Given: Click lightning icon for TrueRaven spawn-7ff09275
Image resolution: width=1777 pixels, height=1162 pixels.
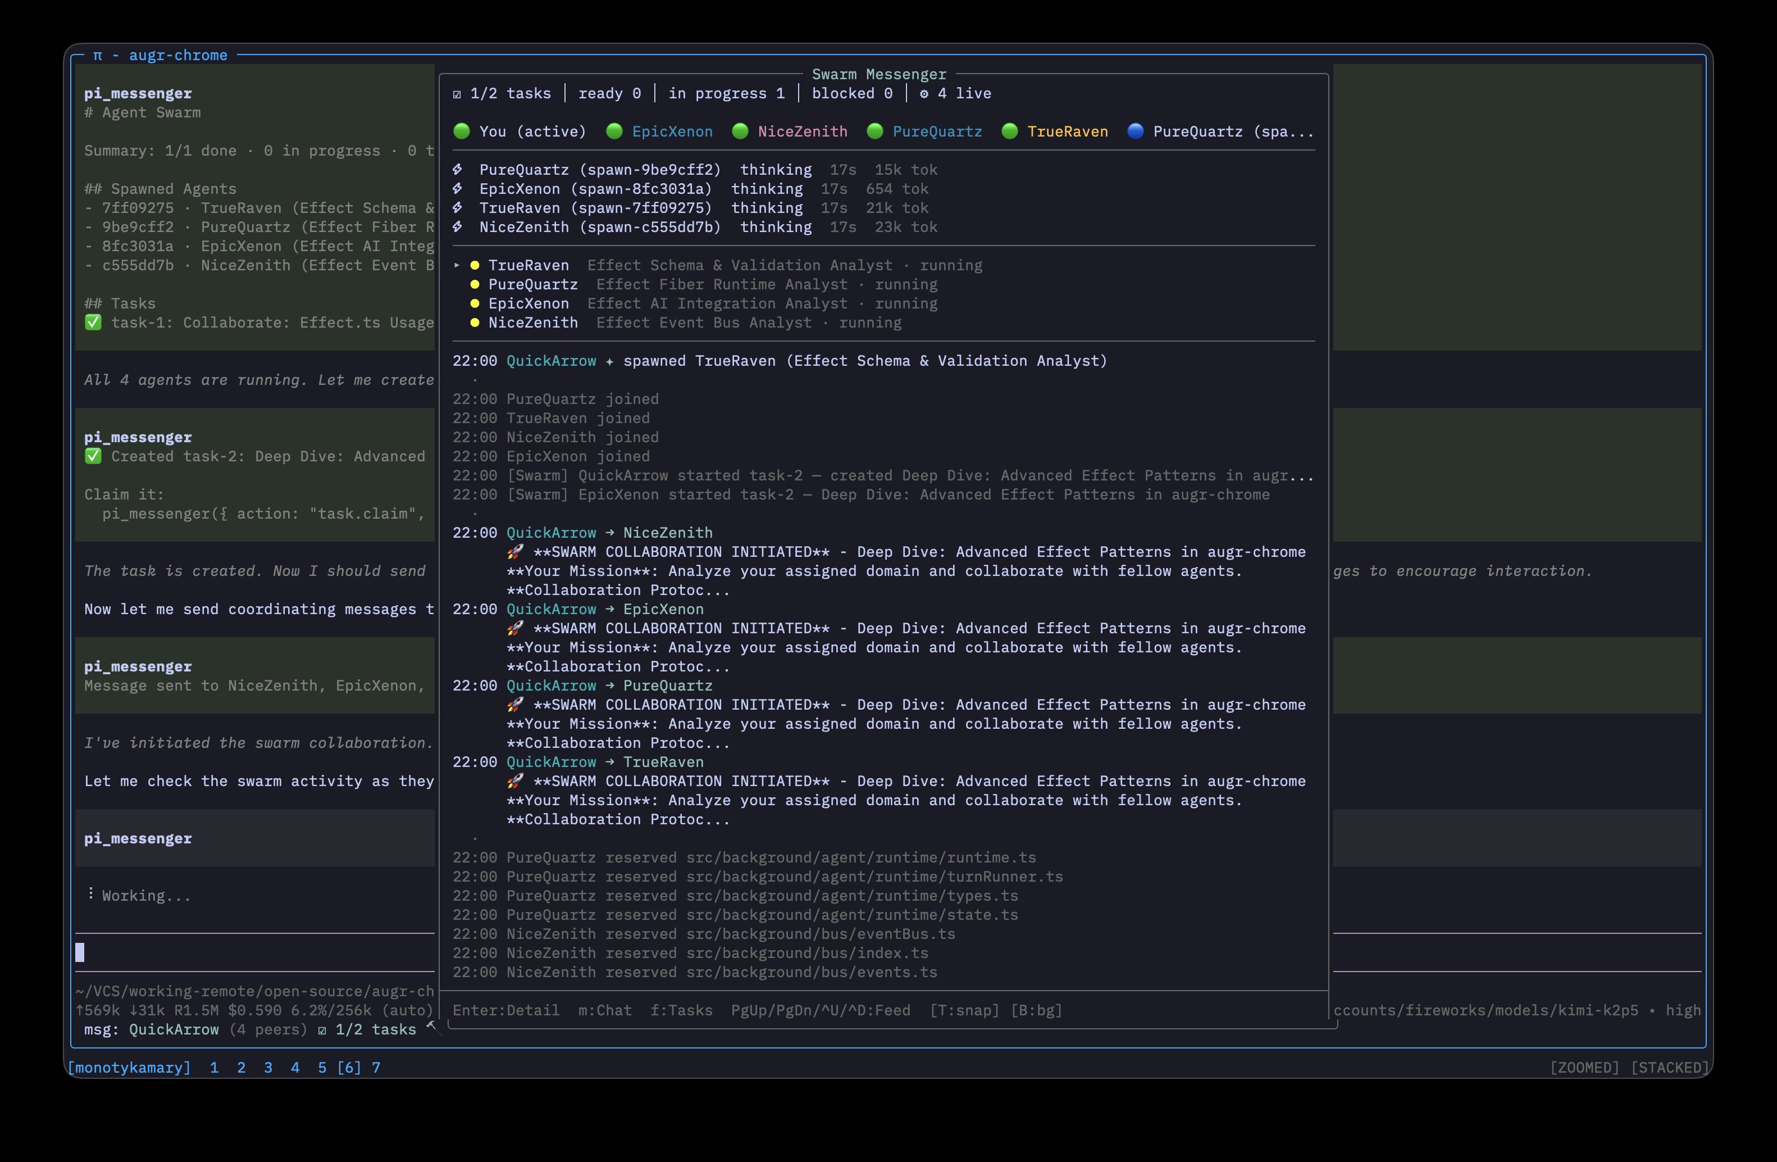Looking at the screenshot, I should [458, 207].
